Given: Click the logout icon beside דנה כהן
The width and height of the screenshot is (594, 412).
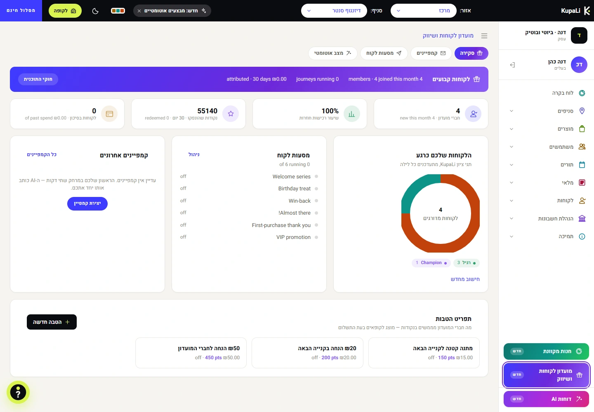Looking at the screenshot, I should [512, 65].
